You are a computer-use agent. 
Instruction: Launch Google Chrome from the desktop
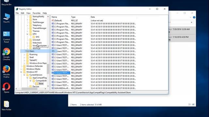point(7,54)
